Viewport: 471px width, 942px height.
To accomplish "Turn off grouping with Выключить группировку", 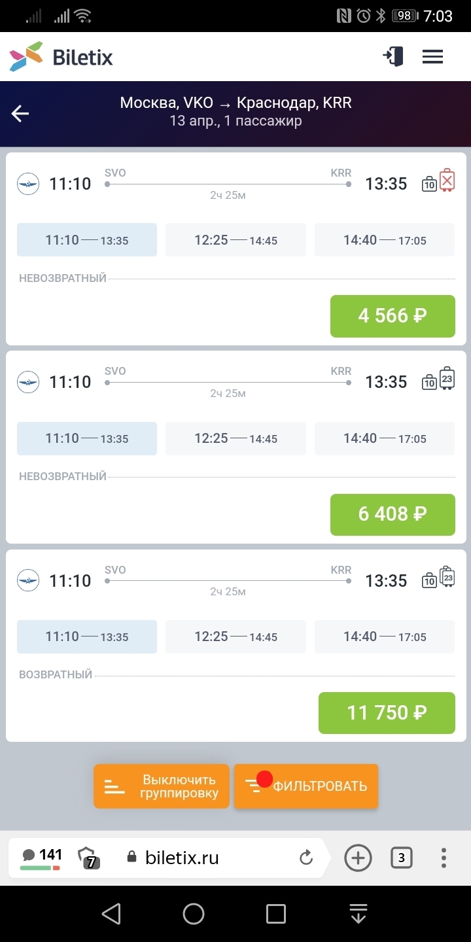I will pos(162,786).
